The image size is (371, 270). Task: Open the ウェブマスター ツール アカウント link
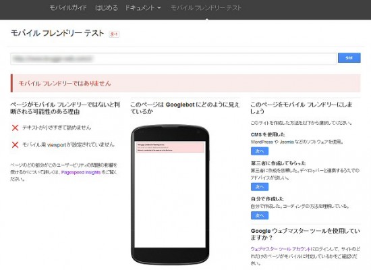pos(281,249)
